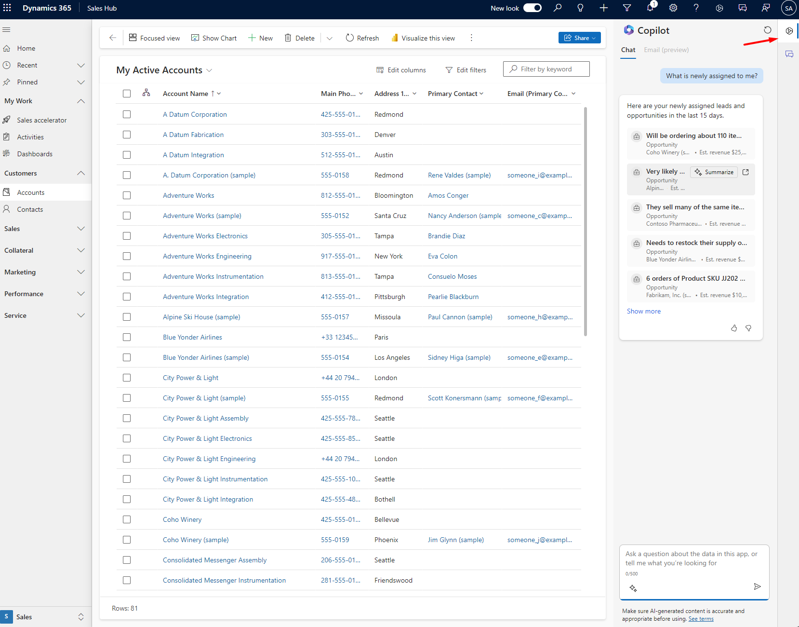Go back using the left arrow button
This screenshot has height=627, width=799.
113,38
